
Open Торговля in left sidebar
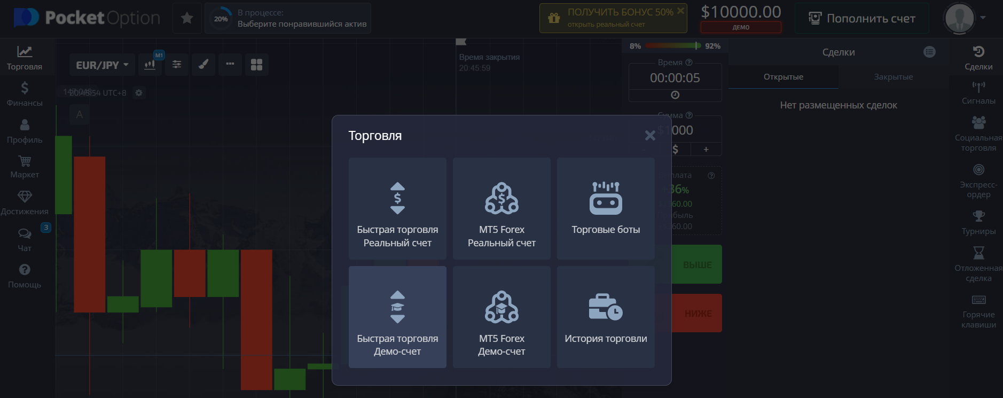(x=25, y=58)
